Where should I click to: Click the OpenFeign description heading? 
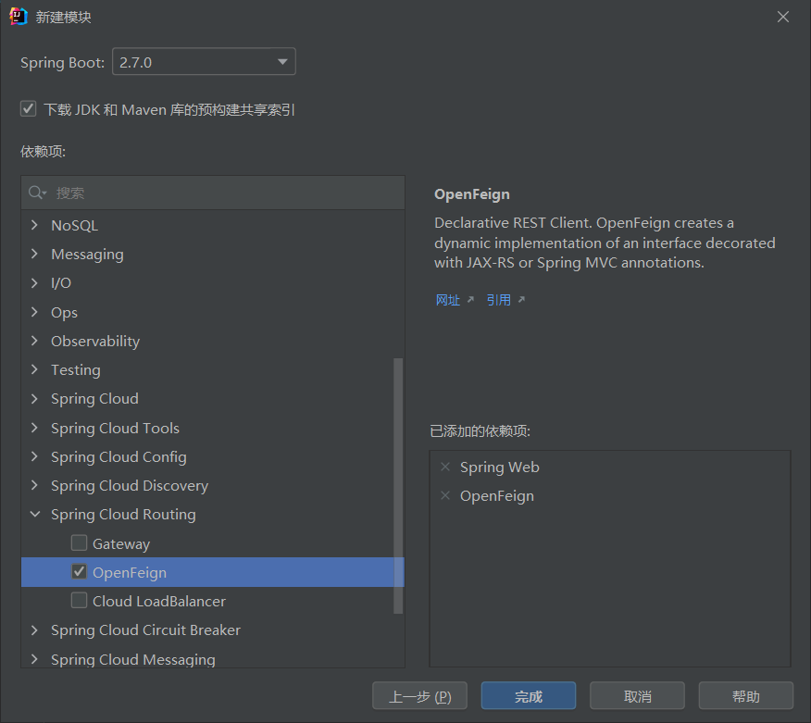pyautogui.click(x=472, y=194)
